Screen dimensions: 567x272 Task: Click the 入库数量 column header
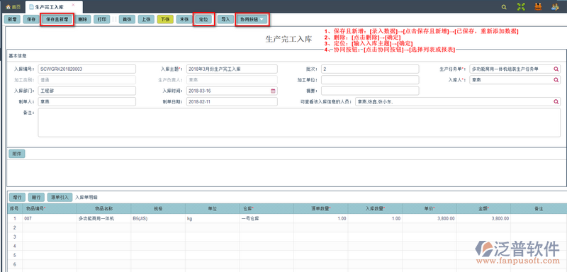[375, 209]
